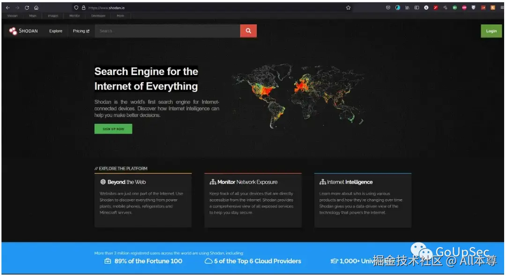Viewport: 506px width, 276px height.
Task: Click the green round extension icon
Action: (454, 8)
